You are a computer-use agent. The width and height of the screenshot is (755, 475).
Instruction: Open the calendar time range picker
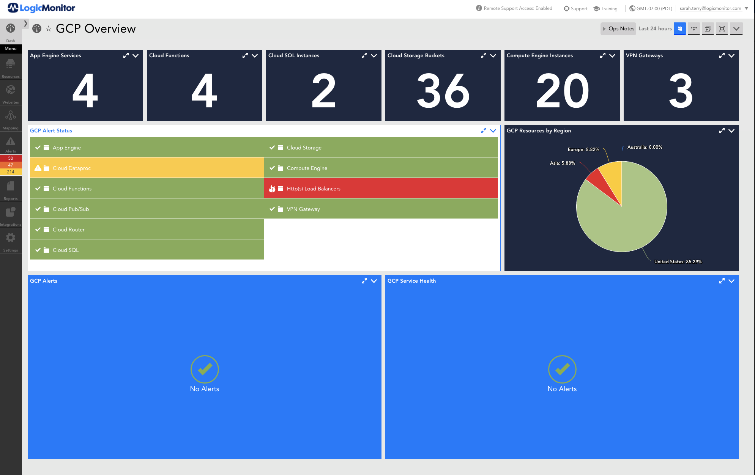point(680,29)
